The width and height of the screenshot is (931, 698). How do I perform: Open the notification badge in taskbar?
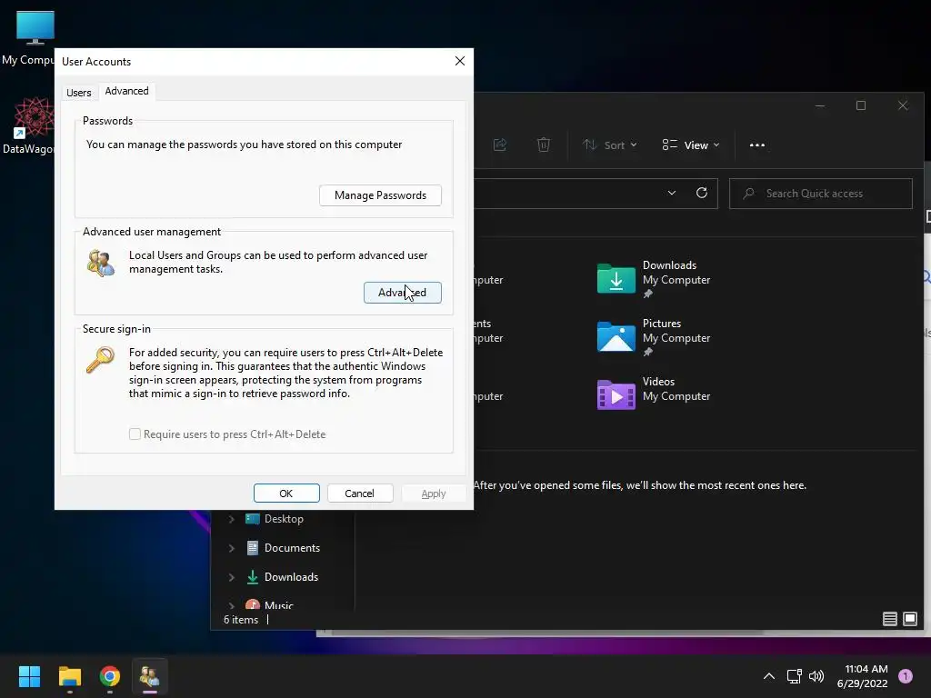tap(906, 676)
